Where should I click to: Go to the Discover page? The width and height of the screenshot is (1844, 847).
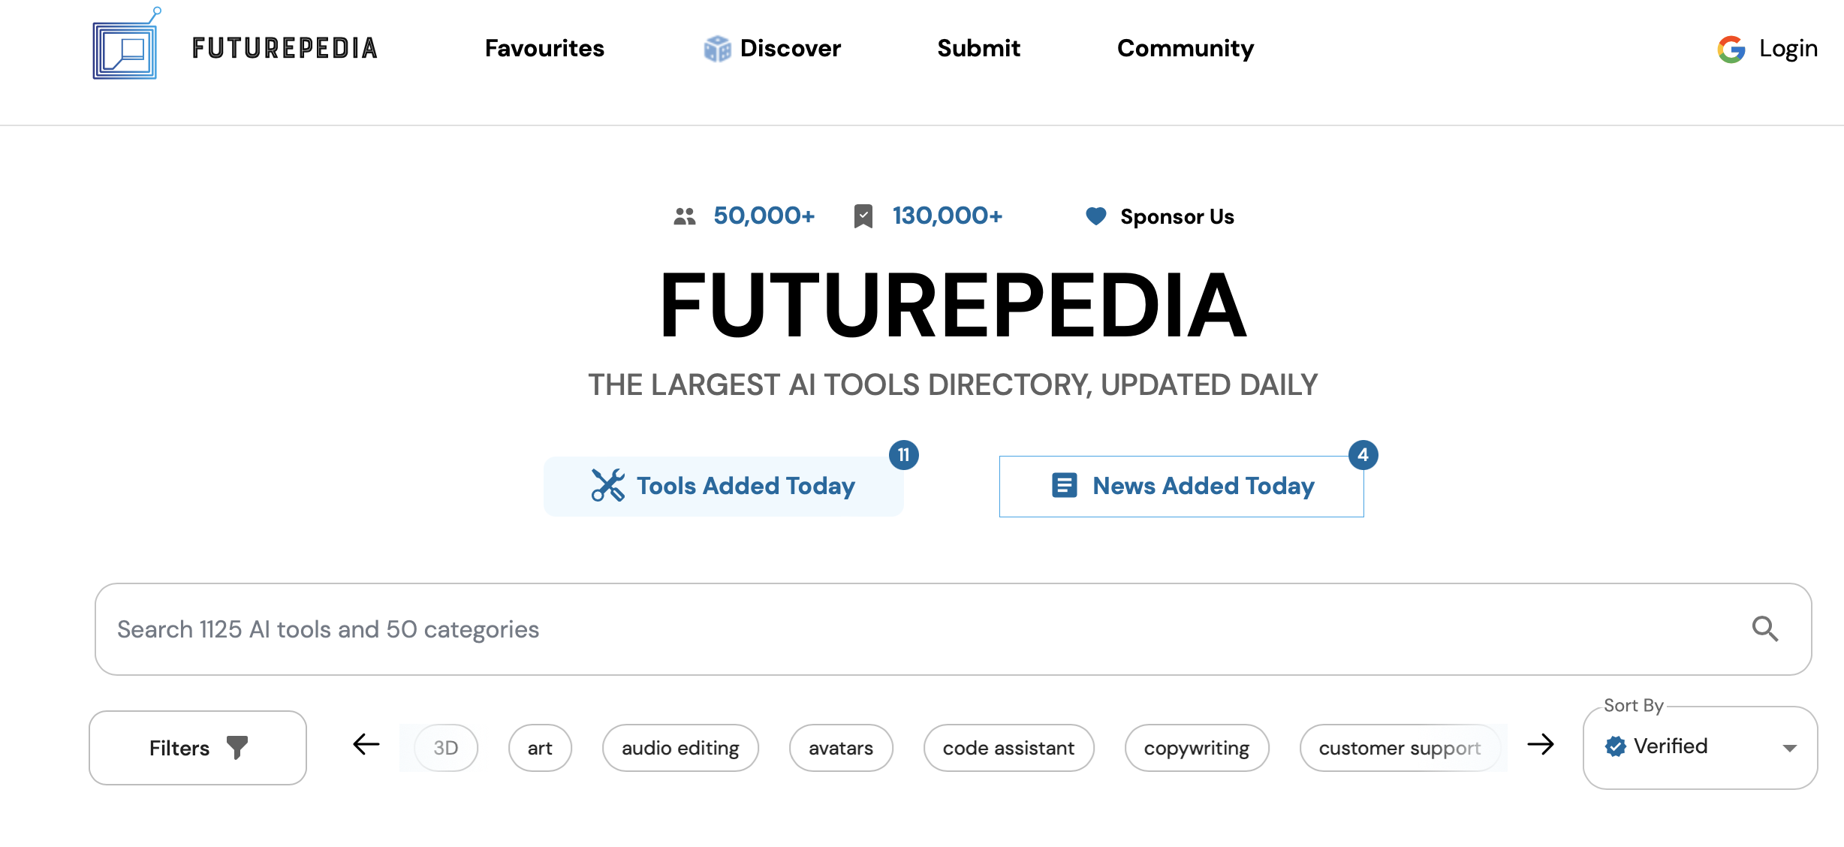[791, 48]
